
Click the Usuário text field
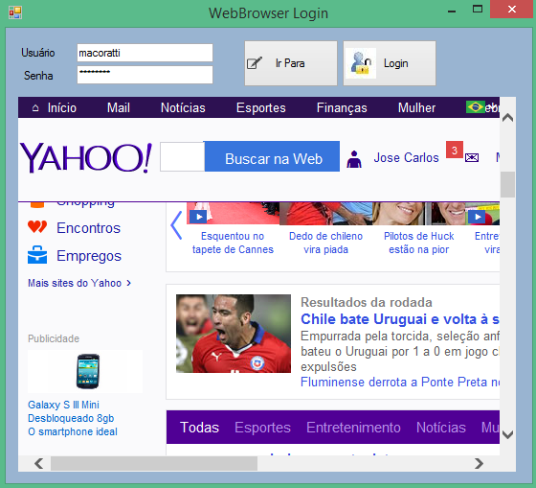click(x=145, y=53)
